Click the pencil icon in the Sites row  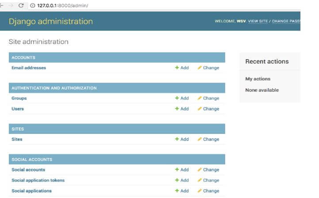200,139
